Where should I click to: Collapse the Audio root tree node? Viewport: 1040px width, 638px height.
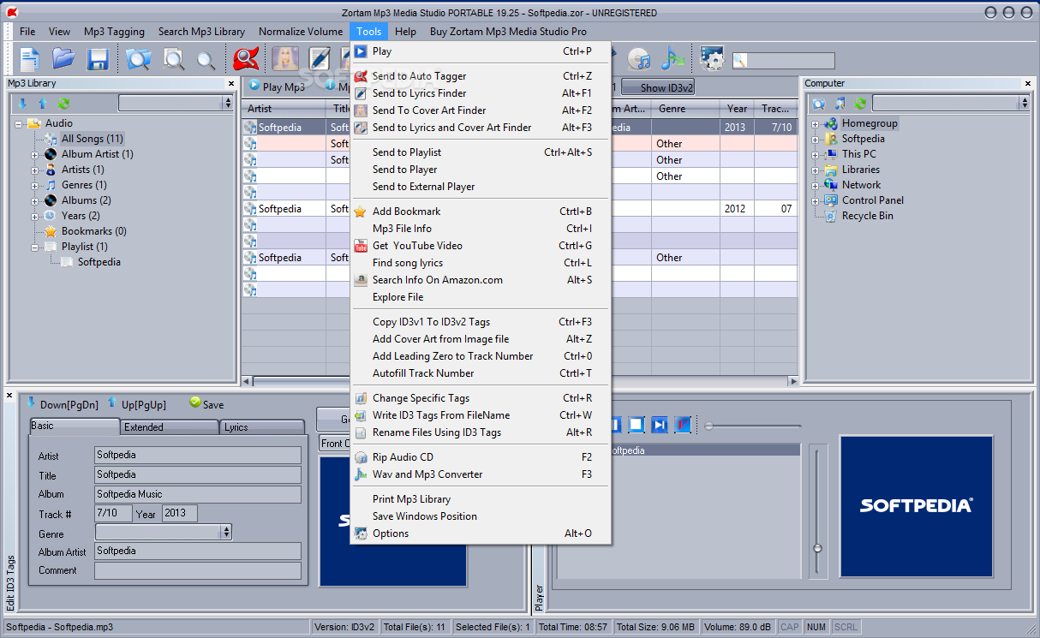(x=19, y=124)
